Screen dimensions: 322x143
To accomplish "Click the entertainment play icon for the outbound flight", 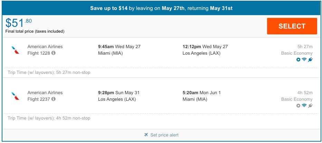I will (298, 60).
